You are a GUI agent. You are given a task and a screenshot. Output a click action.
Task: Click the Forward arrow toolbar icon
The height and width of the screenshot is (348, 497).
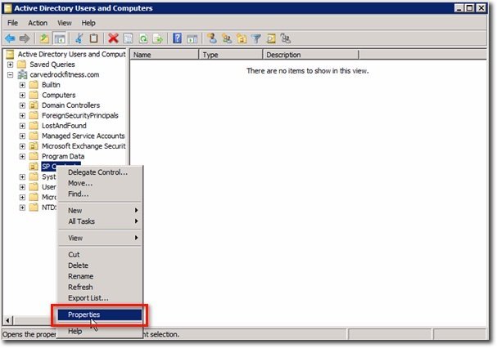coord(25,38)
